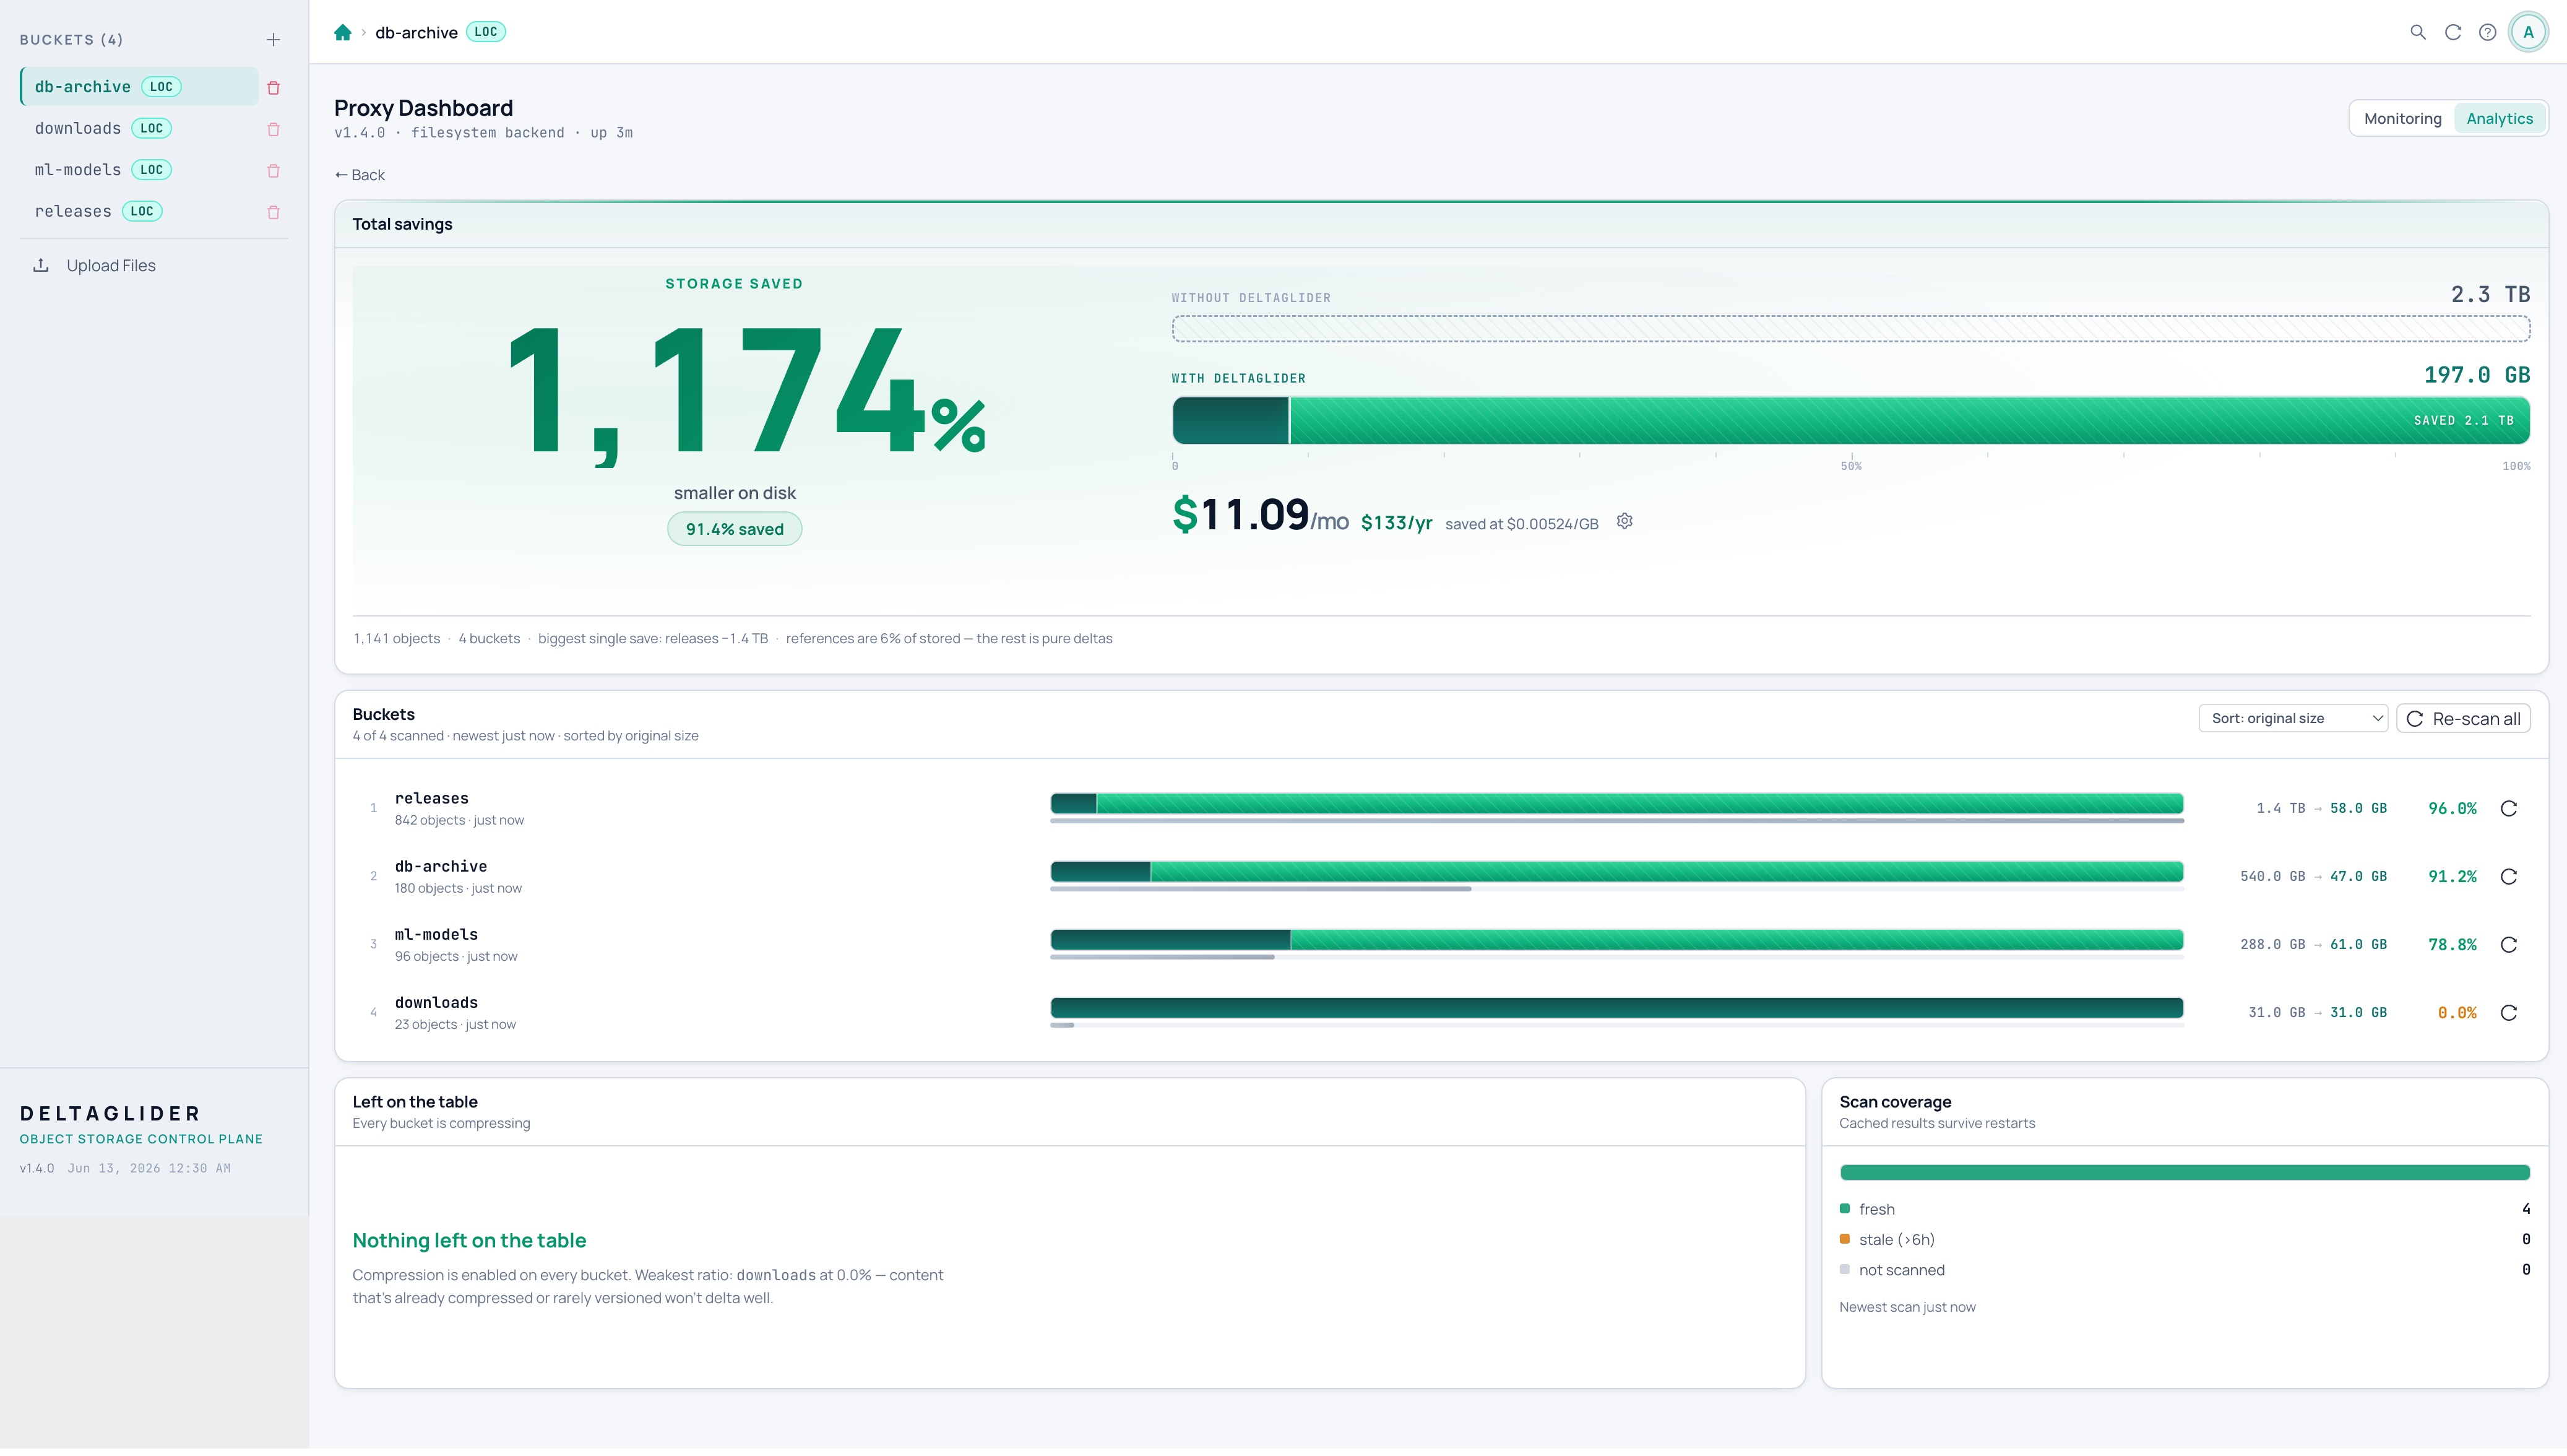
Task: Select releases bucket in sidebar
Action: point(139,211)
